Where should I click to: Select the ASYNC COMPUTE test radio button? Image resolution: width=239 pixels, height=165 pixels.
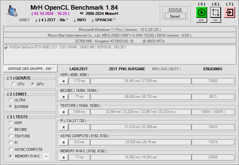[11, 149]
